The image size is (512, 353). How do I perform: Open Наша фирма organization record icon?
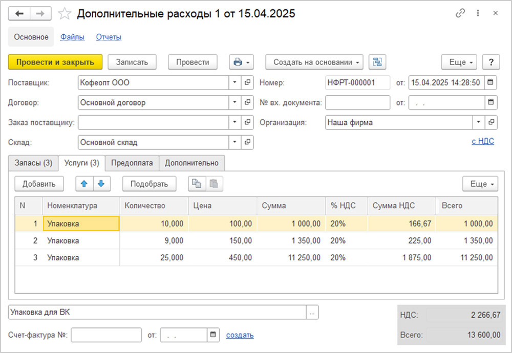[491, 122]
